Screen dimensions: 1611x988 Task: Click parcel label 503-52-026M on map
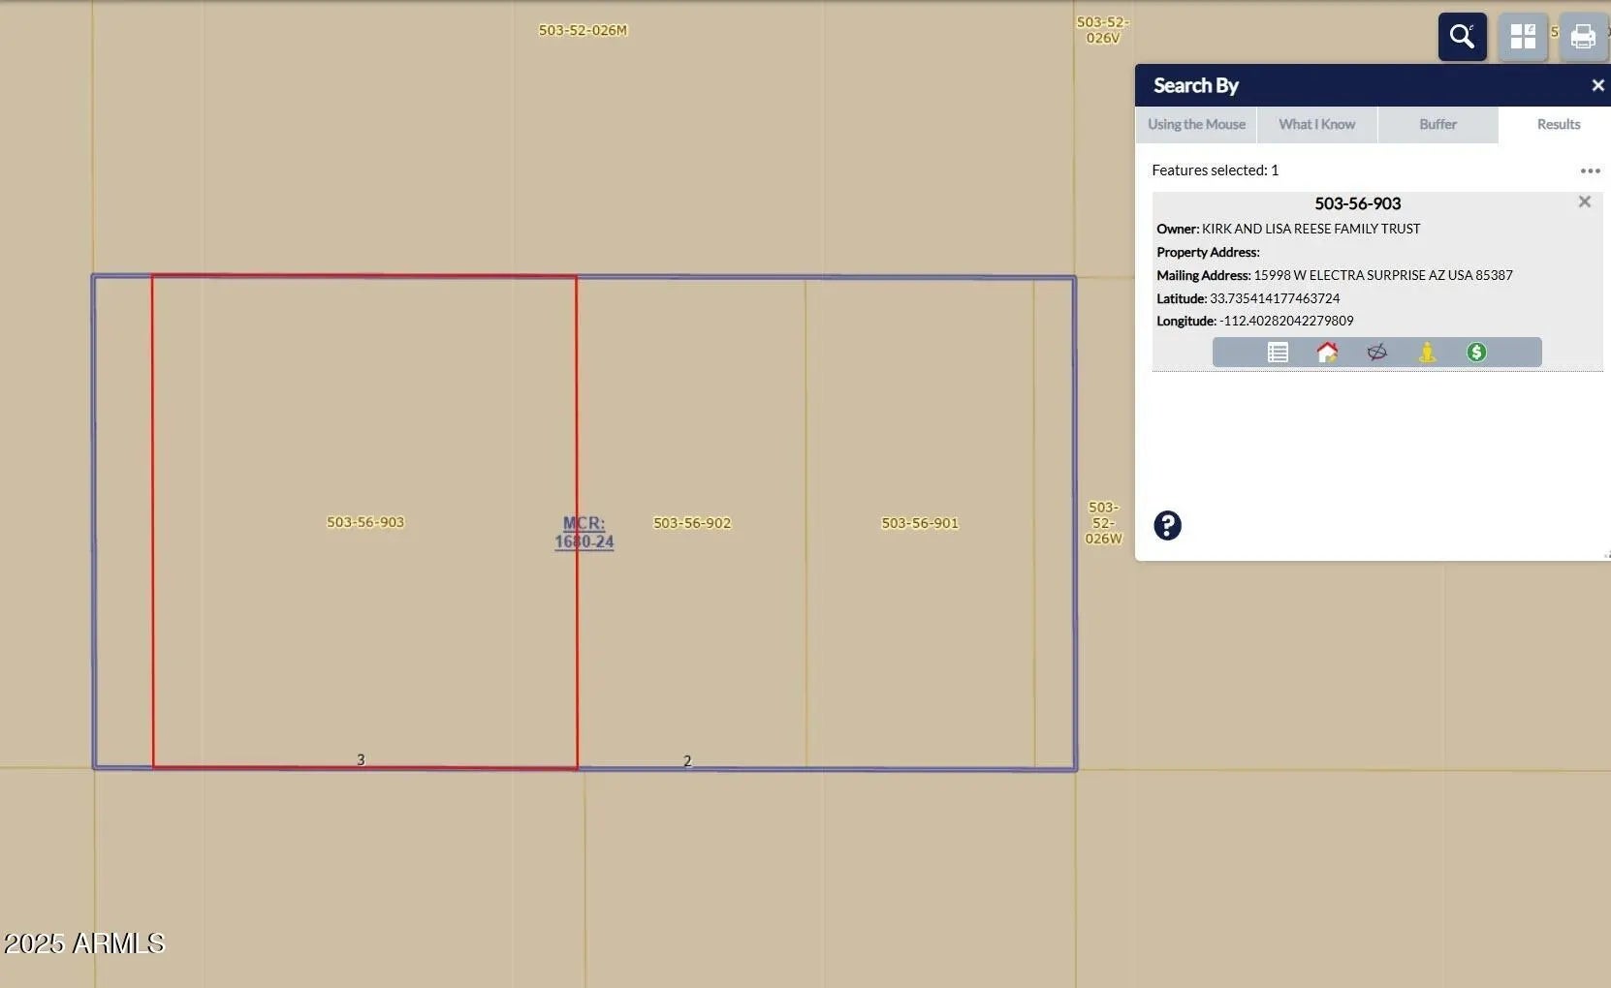[583, 31]
